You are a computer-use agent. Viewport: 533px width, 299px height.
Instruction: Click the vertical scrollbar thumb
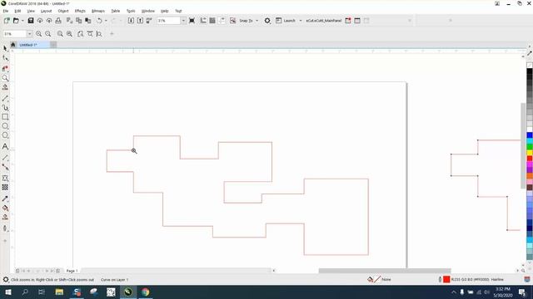coord(523,145)
